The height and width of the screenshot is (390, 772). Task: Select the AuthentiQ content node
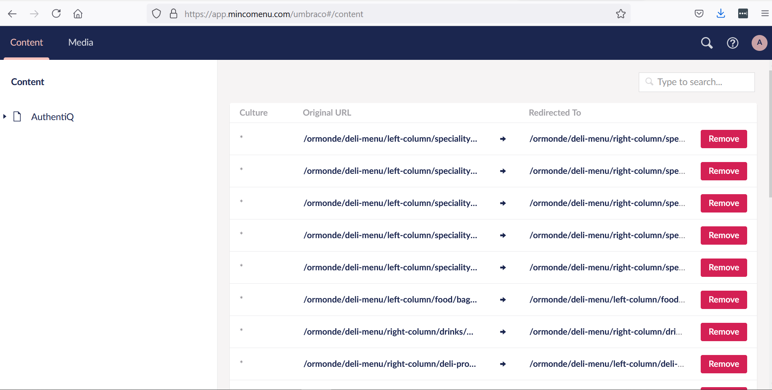pos(53,117)
